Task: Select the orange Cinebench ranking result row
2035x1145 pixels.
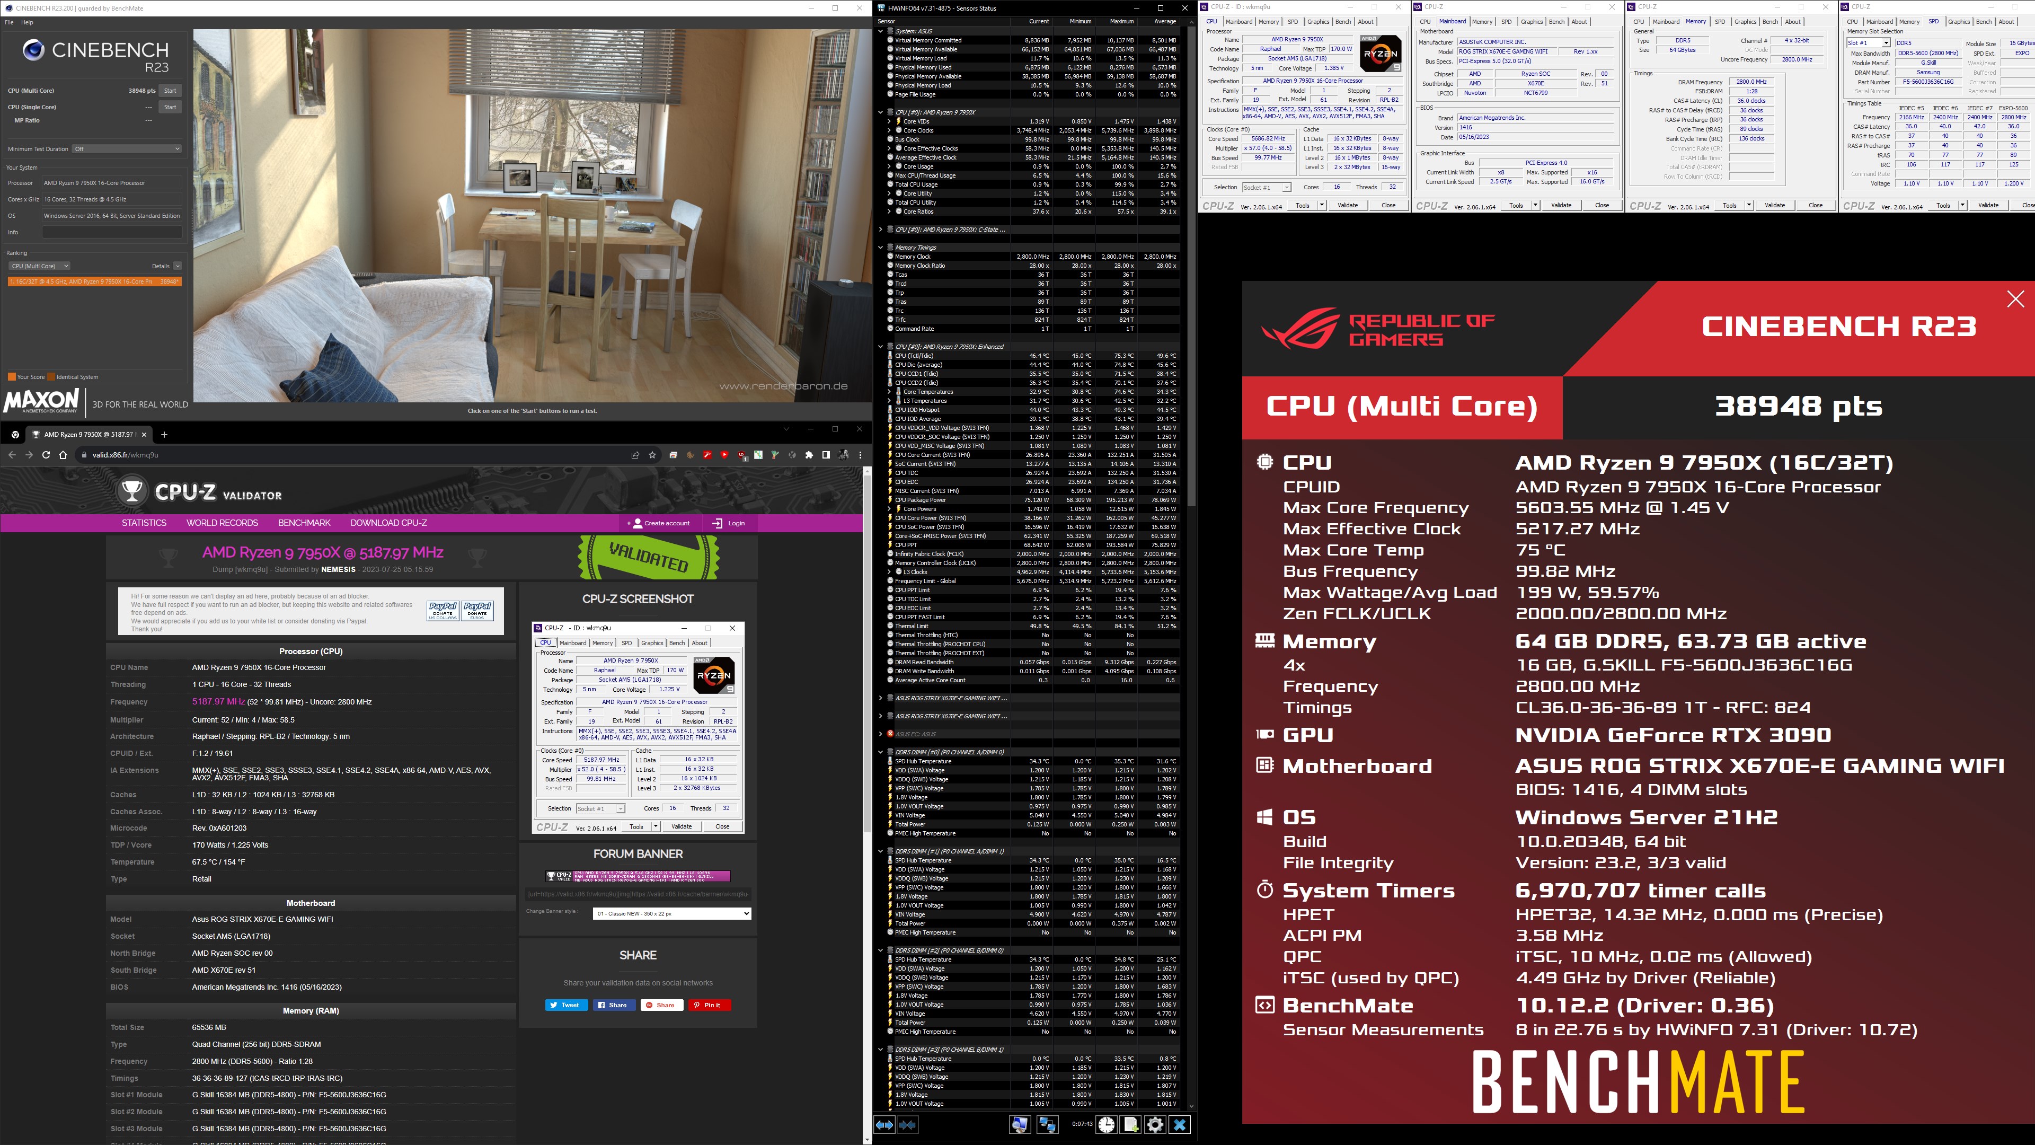Action: pos(95,281)
